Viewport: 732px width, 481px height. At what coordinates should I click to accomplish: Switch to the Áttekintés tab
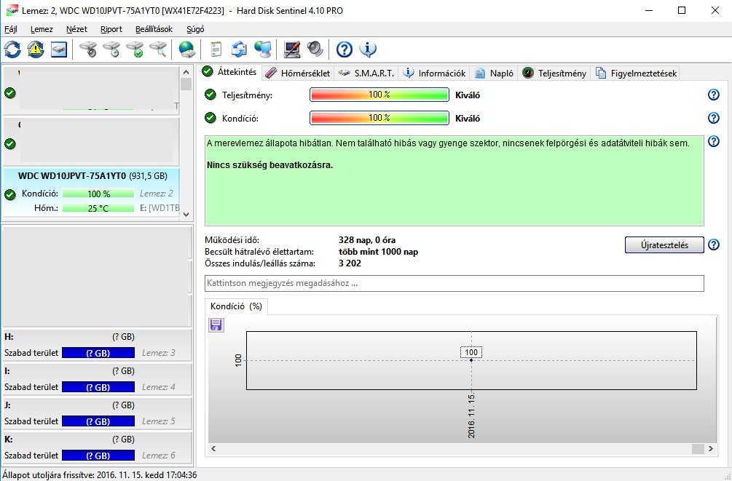229,72
